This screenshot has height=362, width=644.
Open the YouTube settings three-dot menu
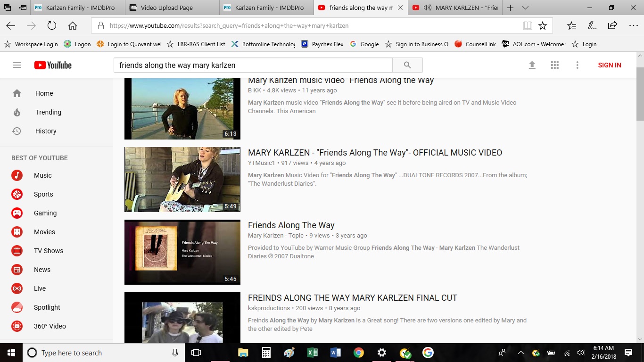pyautogui.click(x=577, y=65)
